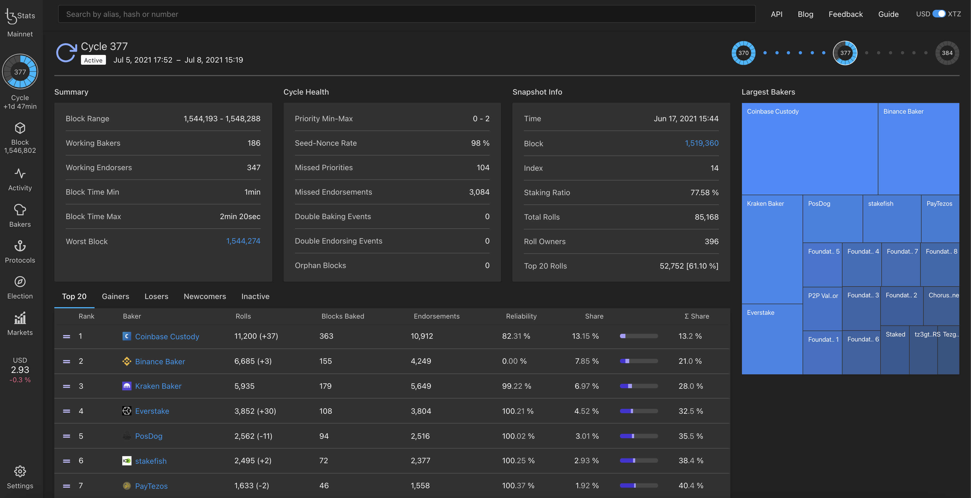Open Settings gear icon
The image size is (971, 498).
[20, 471]
